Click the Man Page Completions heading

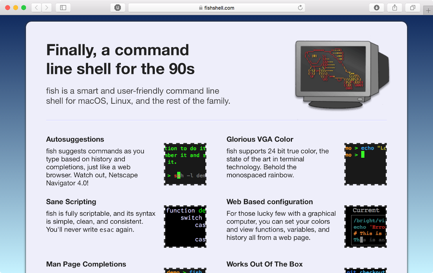click(x=86, y=264)
